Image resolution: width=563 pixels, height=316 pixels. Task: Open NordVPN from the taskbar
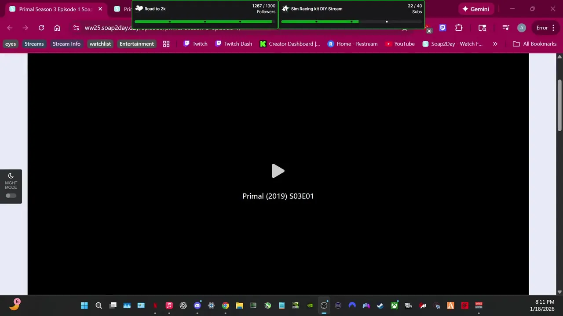[352, 305]
